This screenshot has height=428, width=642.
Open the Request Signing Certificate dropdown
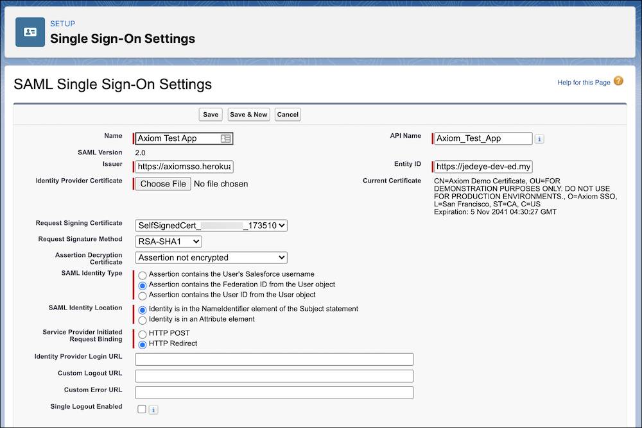211,226
